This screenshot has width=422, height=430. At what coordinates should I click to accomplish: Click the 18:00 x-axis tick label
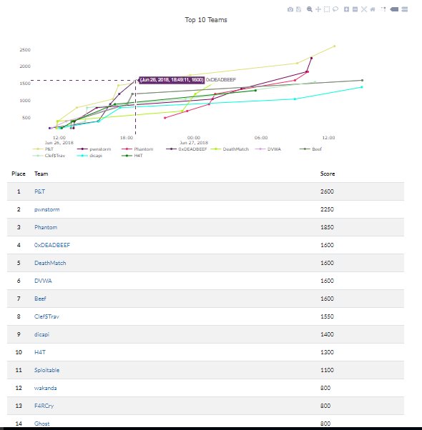tap(127, 138)
